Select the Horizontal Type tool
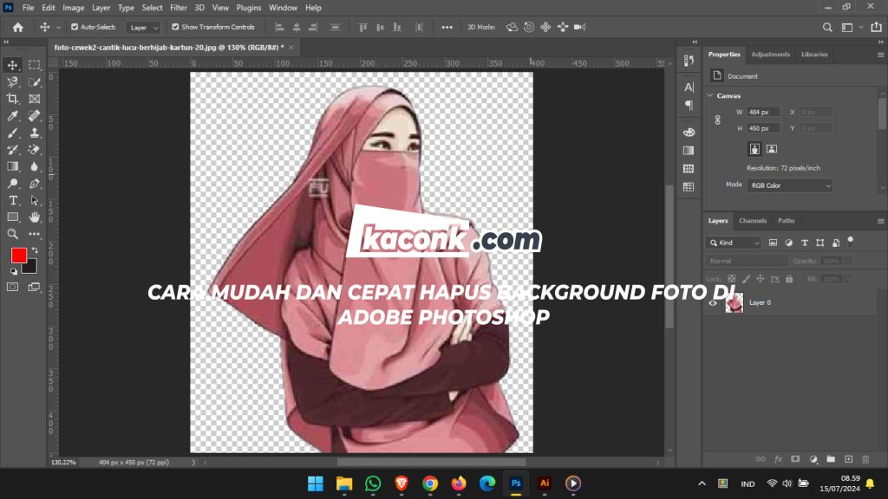Viewport: 888px width, 499px height. pos(12,200)
